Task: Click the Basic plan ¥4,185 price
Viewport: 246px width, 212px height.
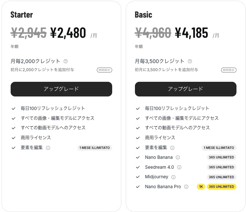Action: (191, 33)
